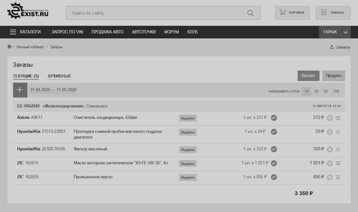The height and width of the screenshot is (212, 358).
Task: Click Выдано status badge for ZIC 162615
Action: coord(188,164)
